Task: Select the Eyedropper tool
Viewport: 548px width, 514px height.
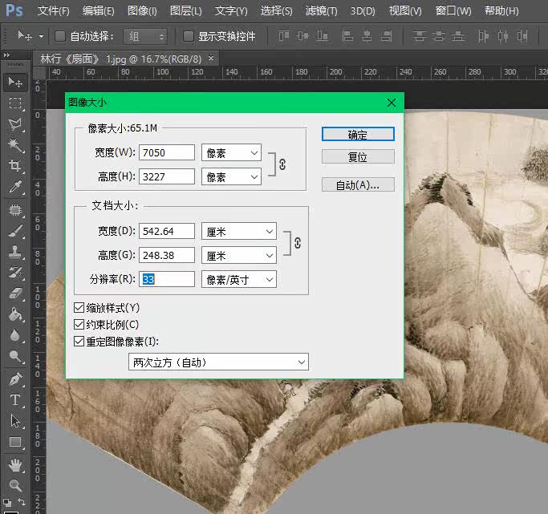Action: pos(15,187)
